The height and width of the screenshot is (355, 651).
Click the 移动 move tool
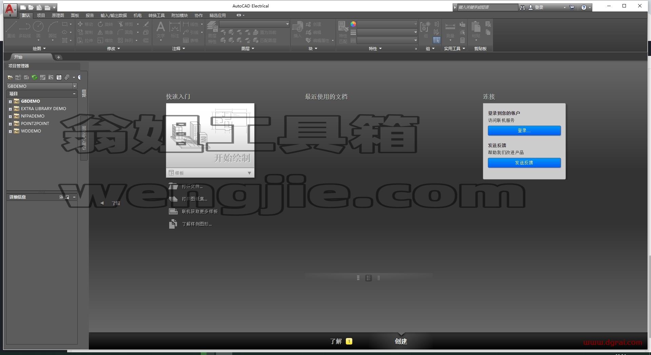tap(85, 24)
